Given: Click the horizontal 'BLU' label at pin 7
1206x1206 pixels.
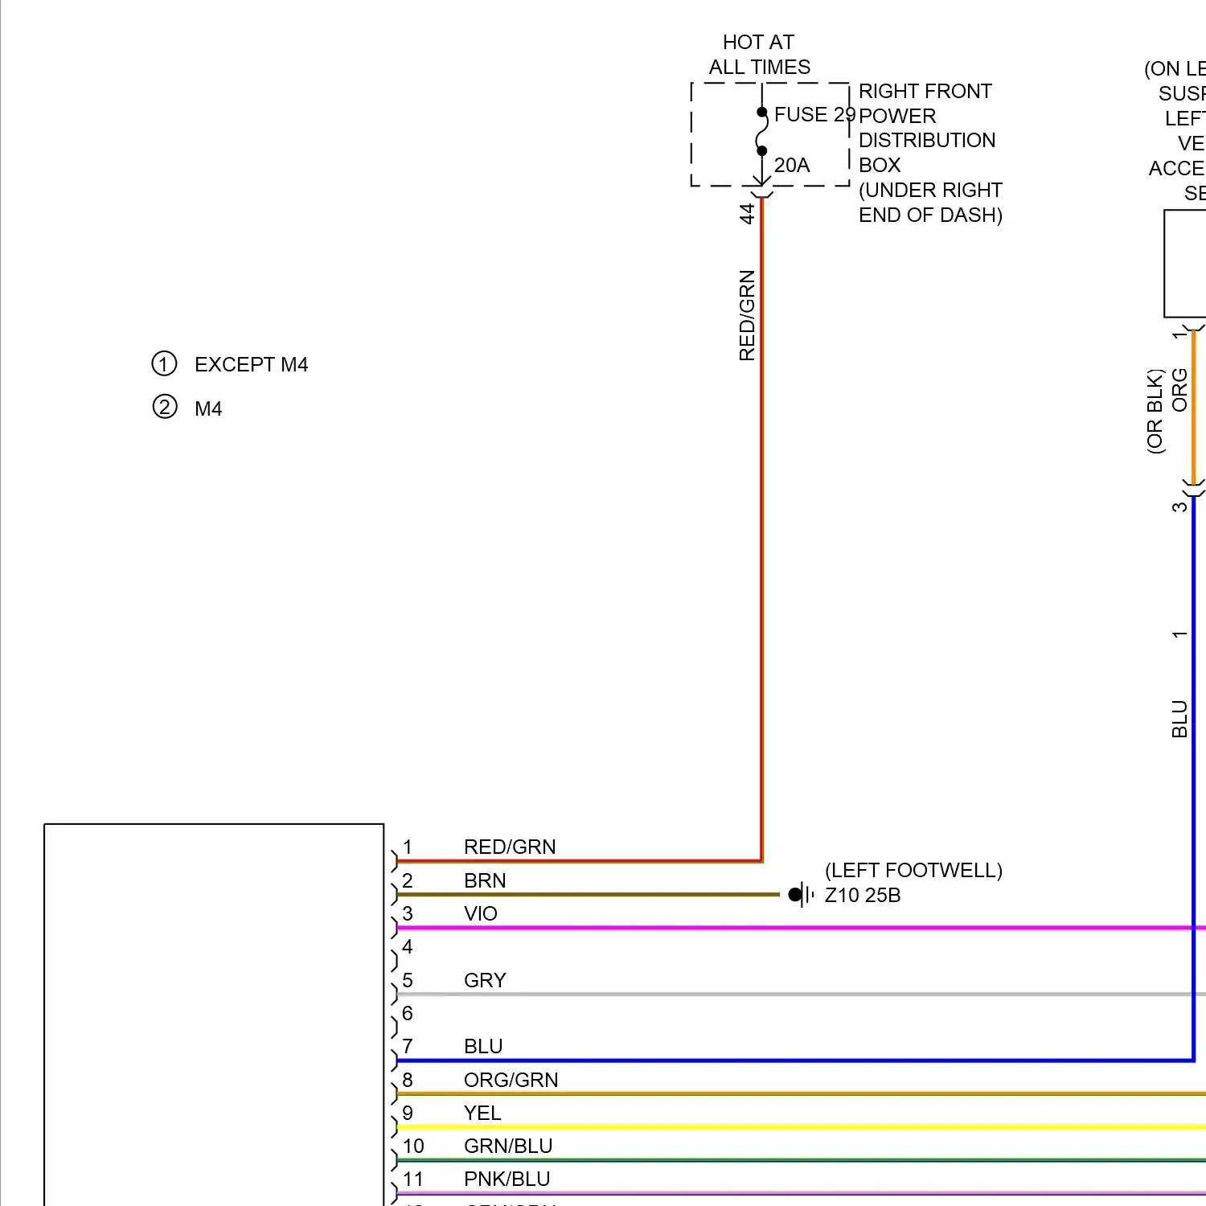Looking at the screenshot, I should [x=483, y=1047].
